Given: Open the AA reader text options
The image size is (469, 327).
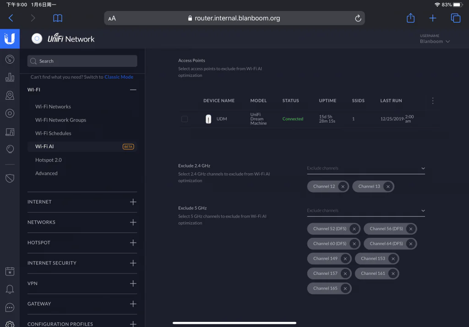Looking at the screenshot, I should point(112,18).
